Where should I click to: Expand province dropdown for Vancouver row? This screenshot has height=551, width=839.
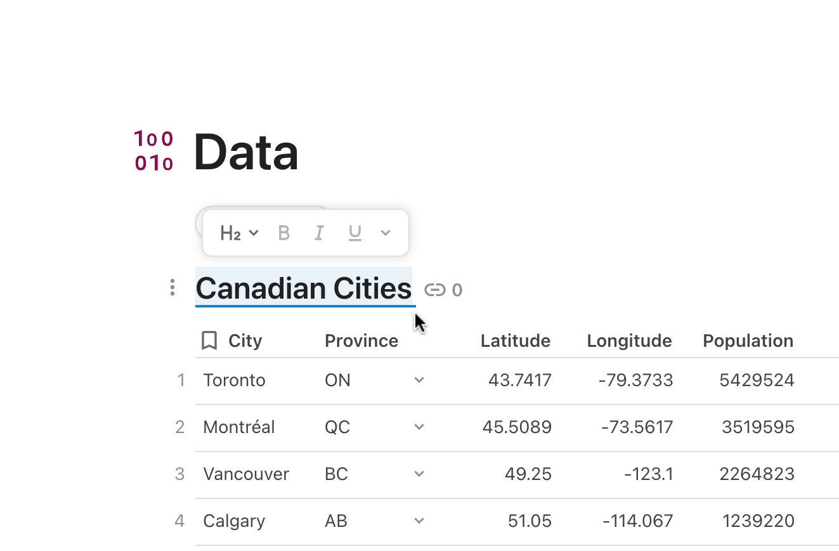(419, 474)
